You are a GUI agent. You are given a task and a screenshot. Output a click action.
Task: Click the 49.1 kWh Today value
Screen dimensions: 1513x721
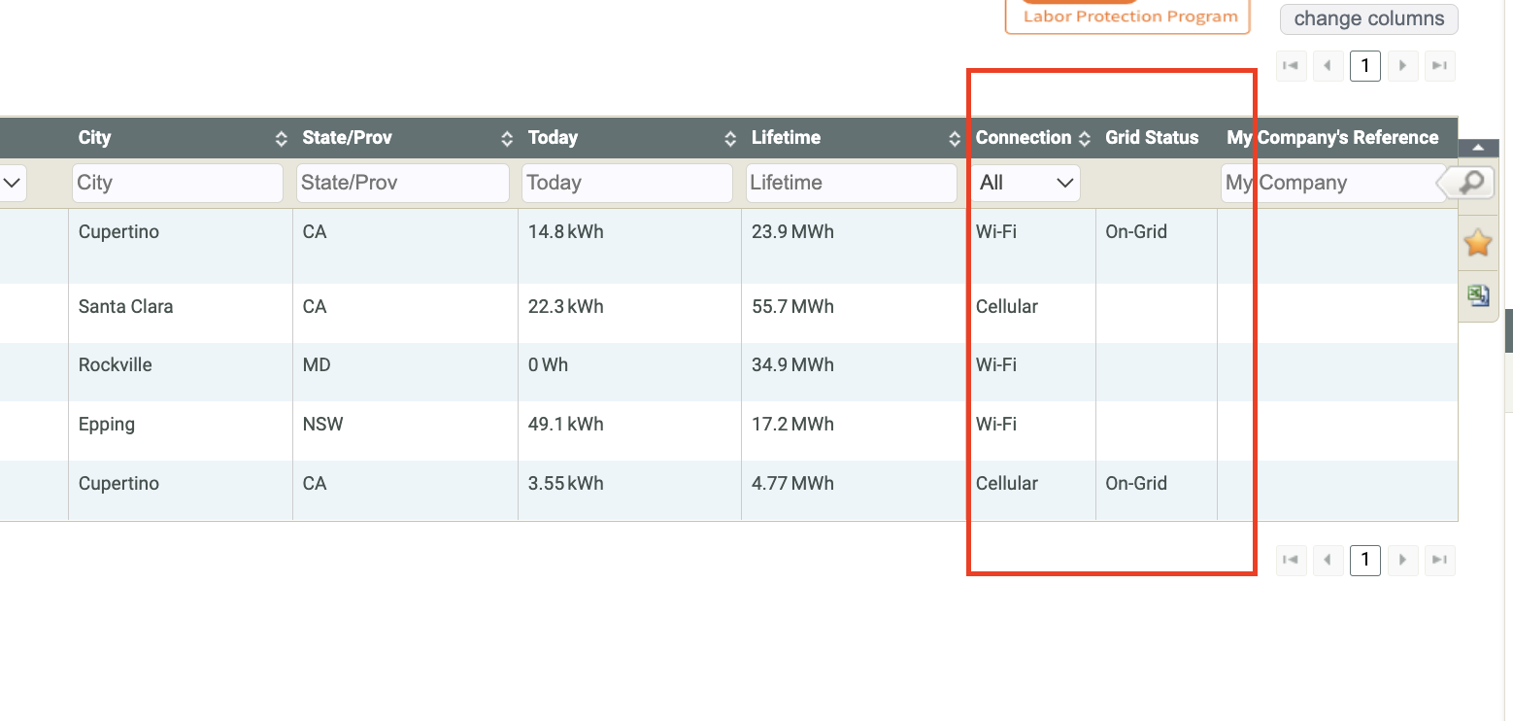click(565, 424)
